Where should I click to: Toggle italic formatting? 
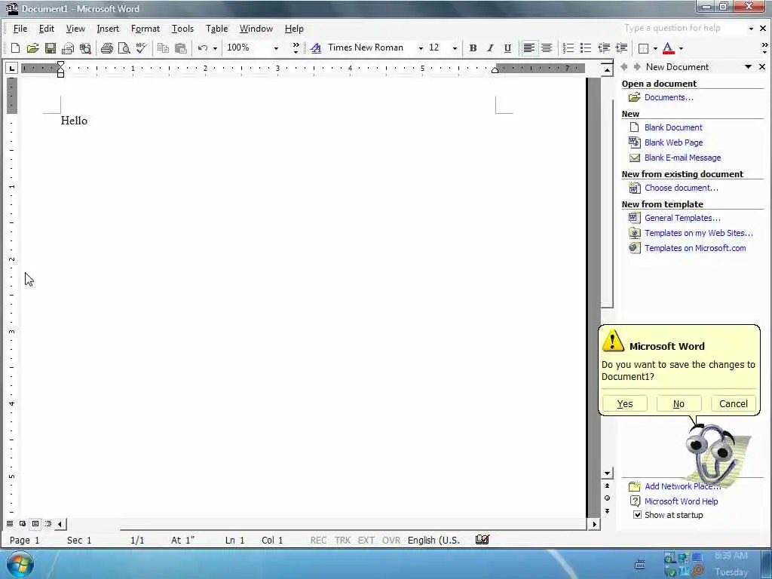click(x=490, y=47)
